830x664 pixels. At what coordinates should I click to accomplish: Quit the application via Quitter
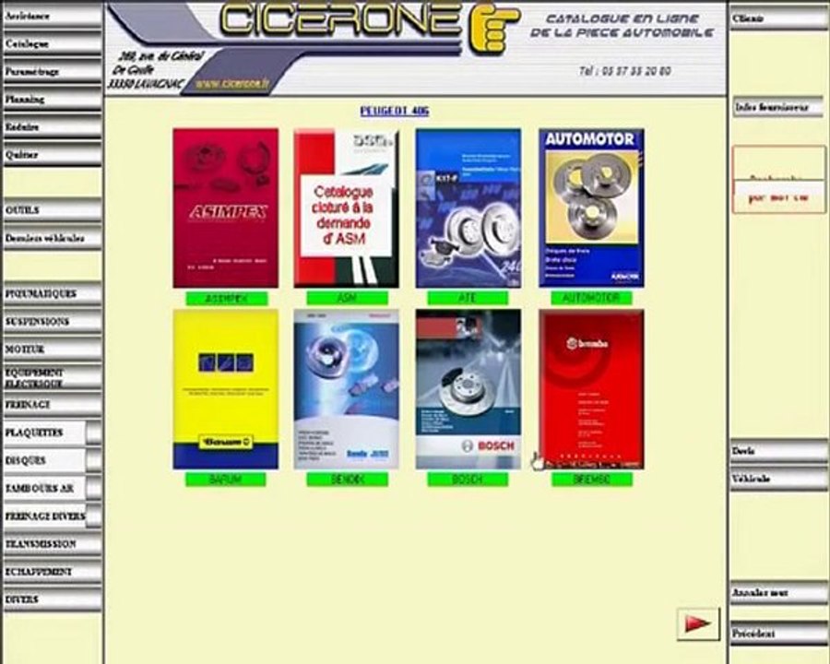tap(52, 155)
